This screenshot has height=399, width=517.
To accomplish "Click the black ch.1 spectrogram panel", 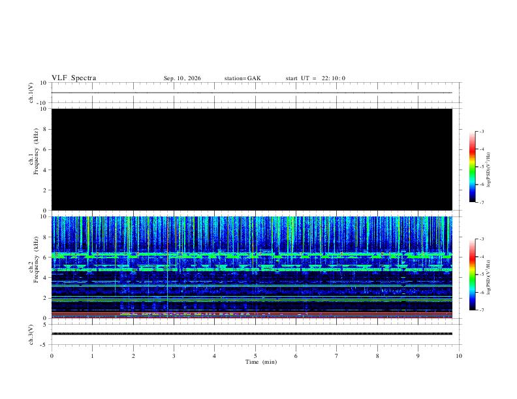I will (x=252, y=159).
